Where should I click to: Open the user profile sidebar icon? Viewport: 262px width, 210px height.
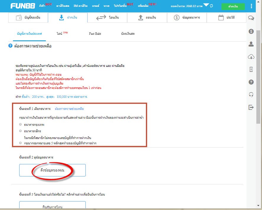251,44
